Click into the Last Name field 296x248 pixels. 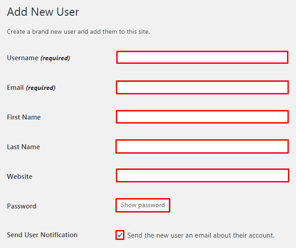[202, 146]
